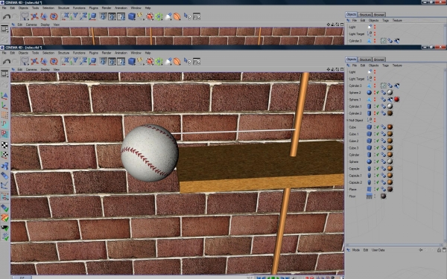Toggle the green checkmark on Plane row

coord(378,189)
